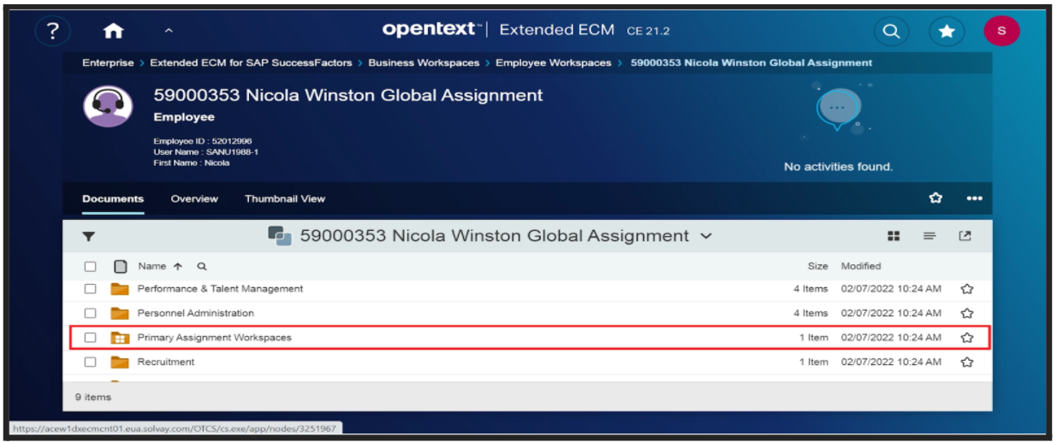
Task: Click the filter funnel icon
Action: point(88,236)
